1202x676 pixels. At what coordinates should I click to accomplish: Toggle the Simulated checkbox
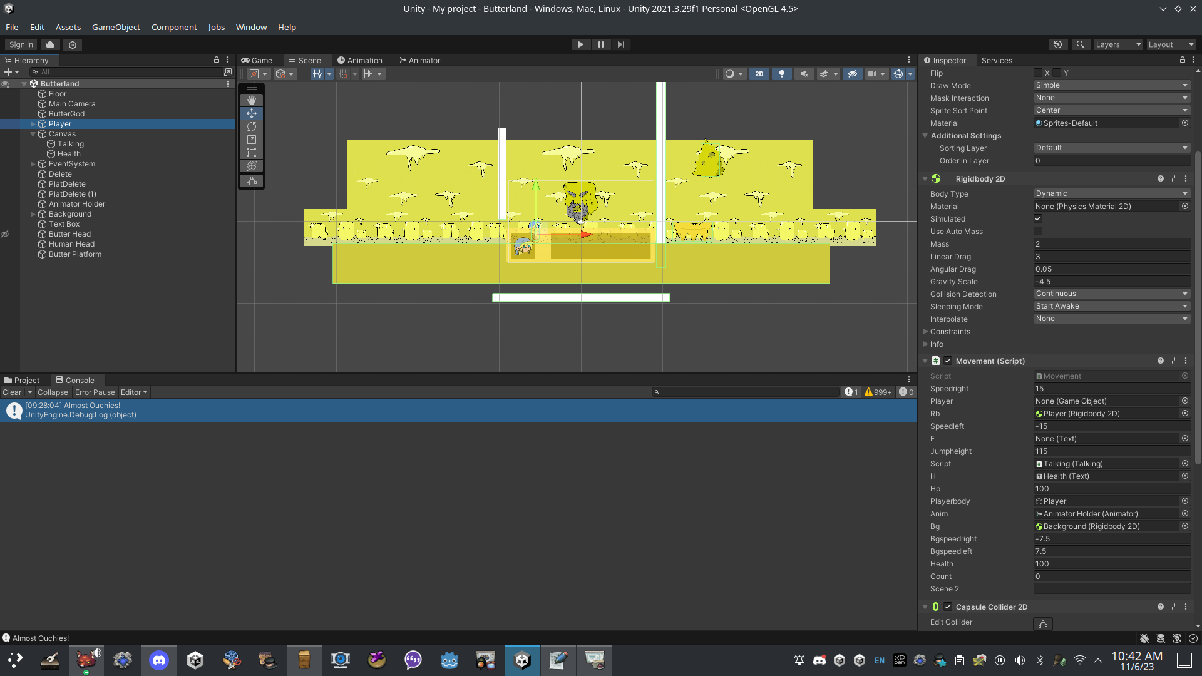[1038, 218]
